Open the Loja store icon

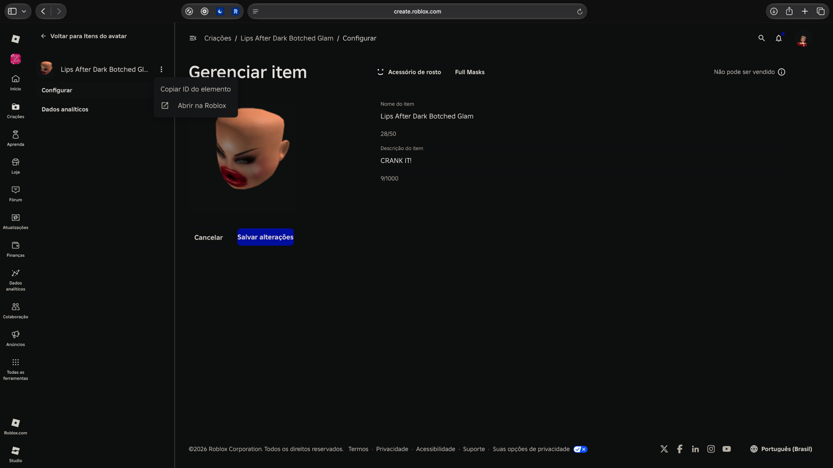coord(15,166)
